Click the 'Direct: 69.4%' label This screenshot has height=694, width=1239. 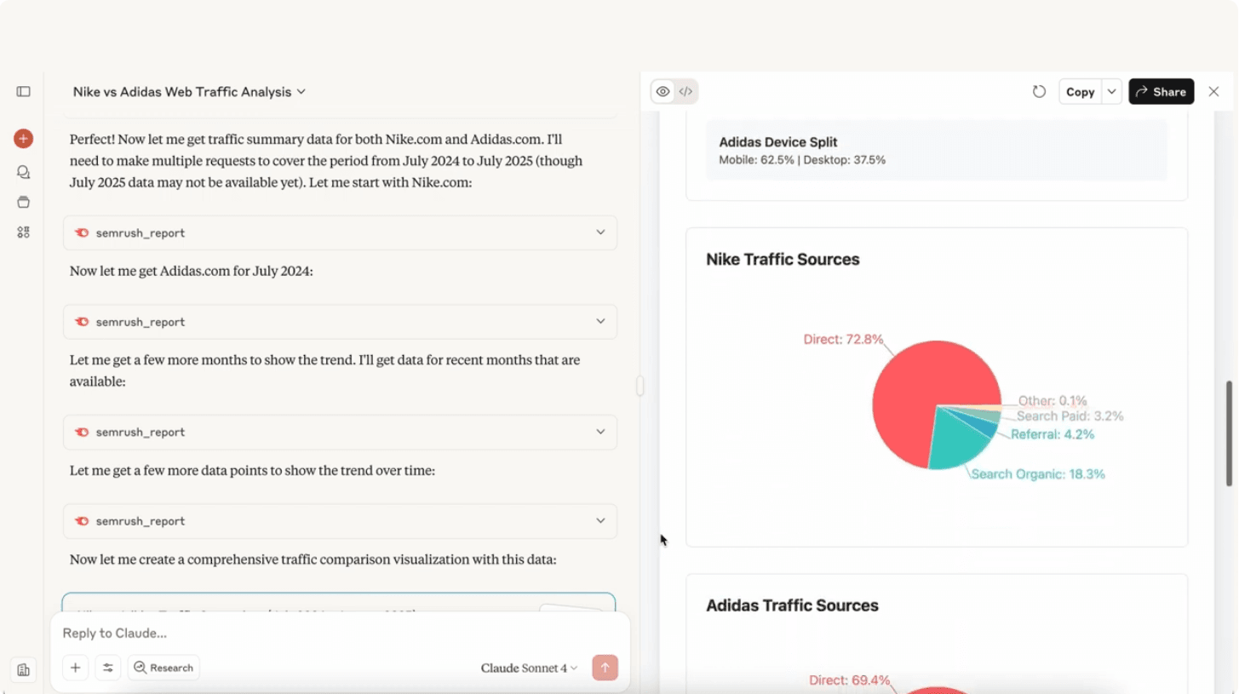pyautogui.click(x=849, y=680)
